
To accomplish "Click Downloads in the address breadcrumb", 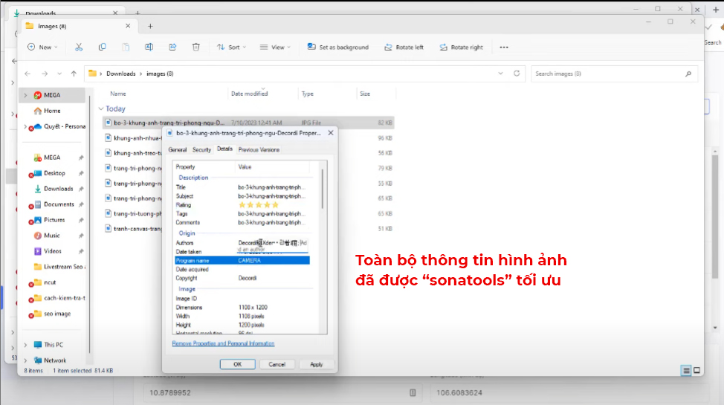I will 121,74.
